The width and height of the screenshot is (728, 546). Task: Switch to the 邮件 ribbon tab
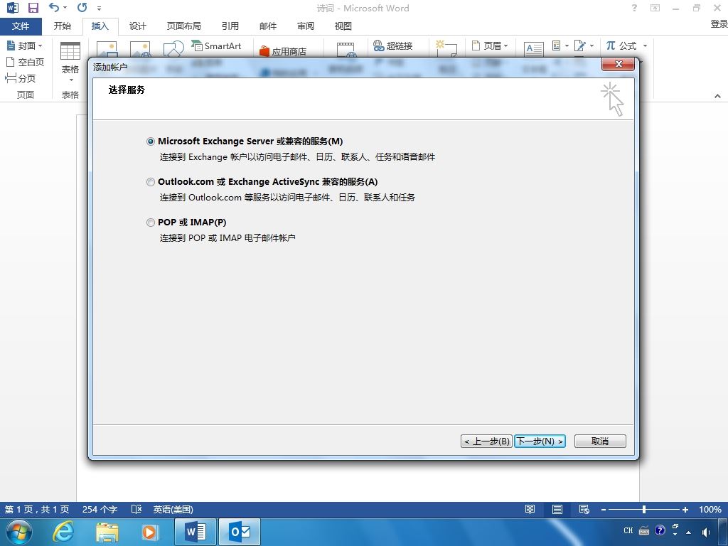pyautogui.click(x=268, y=26)
